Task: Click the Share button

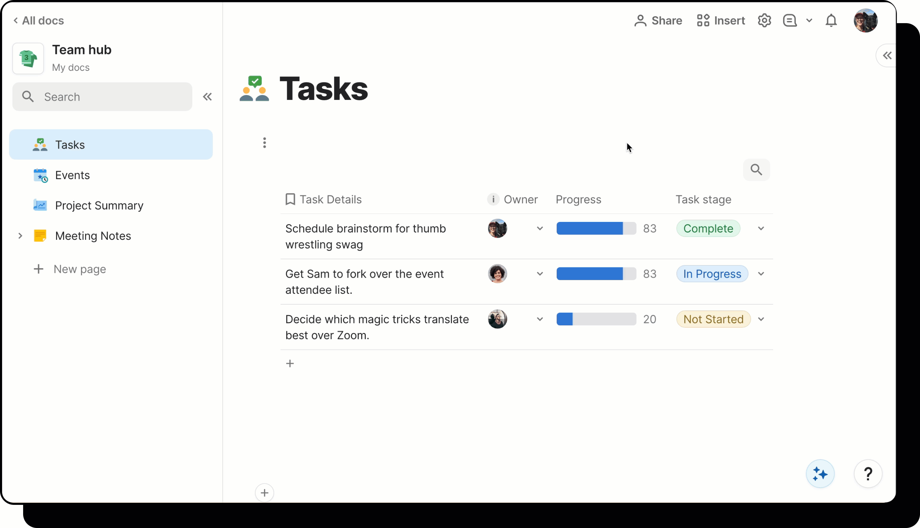Action: [658, 21]
